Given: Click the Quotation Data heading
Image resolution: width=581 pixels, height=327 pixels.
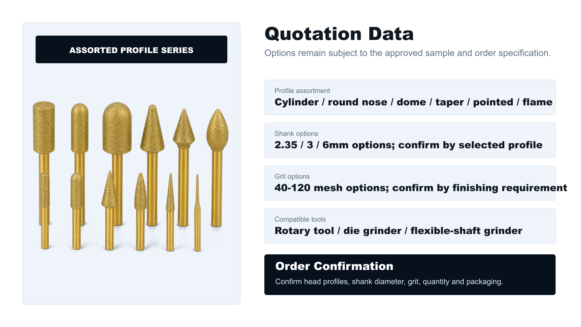Looking at the screenshot, I should pyautogui.click(x=339, y=34).
